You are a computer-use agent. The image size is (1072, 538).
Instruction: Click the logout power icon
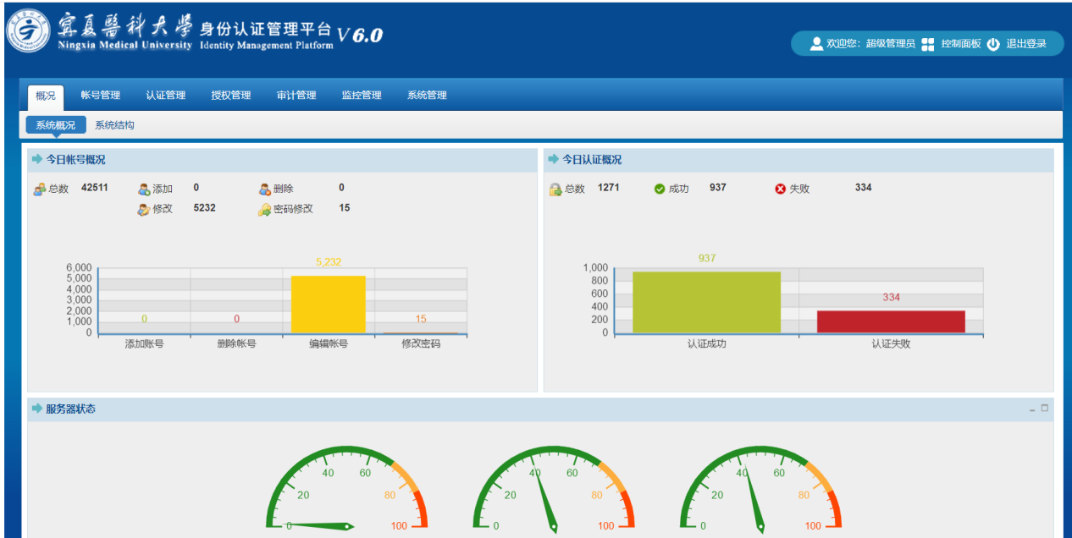point(993,44)
